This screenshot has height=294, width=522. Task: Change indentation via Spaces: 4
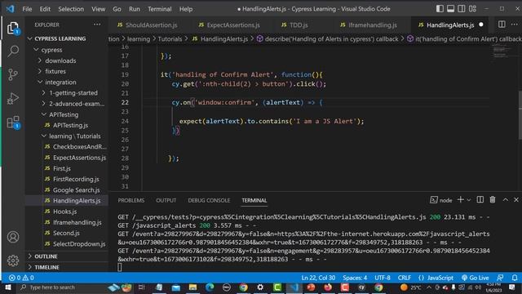coord(355,278)
